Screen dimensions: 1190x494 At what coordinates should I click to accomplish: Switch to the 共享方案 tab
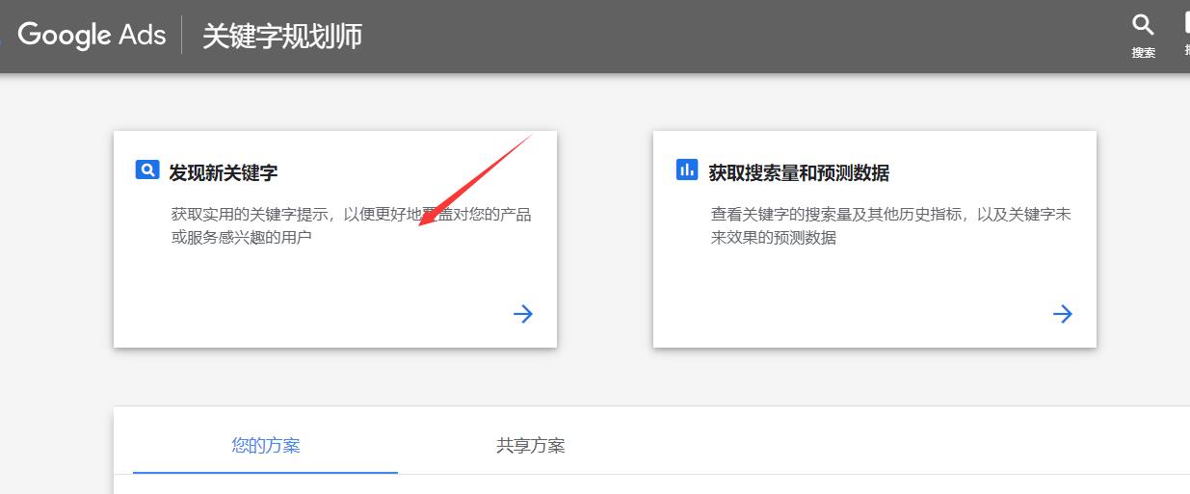pyautogui.click(x=531, y=446)
